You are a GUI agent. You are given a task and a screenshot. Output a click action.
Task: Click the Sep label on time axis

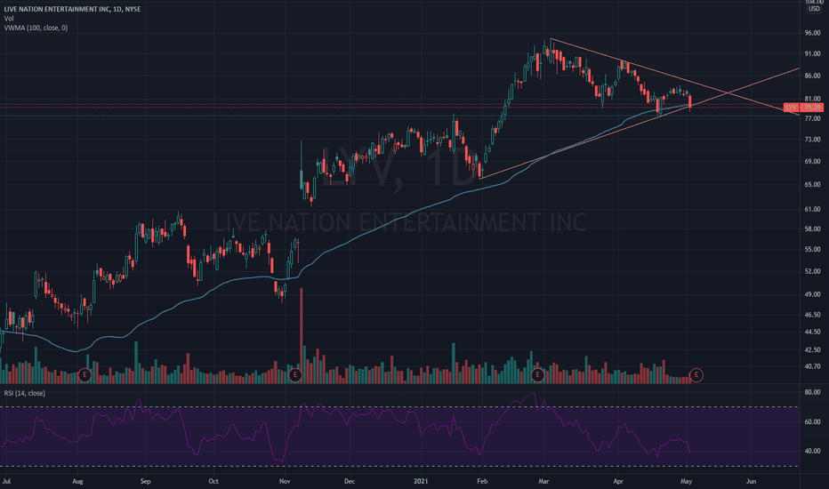pyautogui.click(x=145, y=481)
